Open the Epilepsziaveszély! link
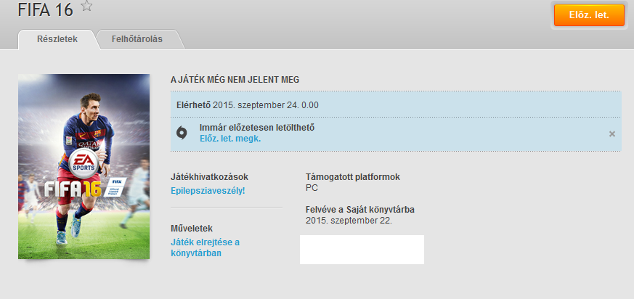The image size is (634, 299). point(208,190)
